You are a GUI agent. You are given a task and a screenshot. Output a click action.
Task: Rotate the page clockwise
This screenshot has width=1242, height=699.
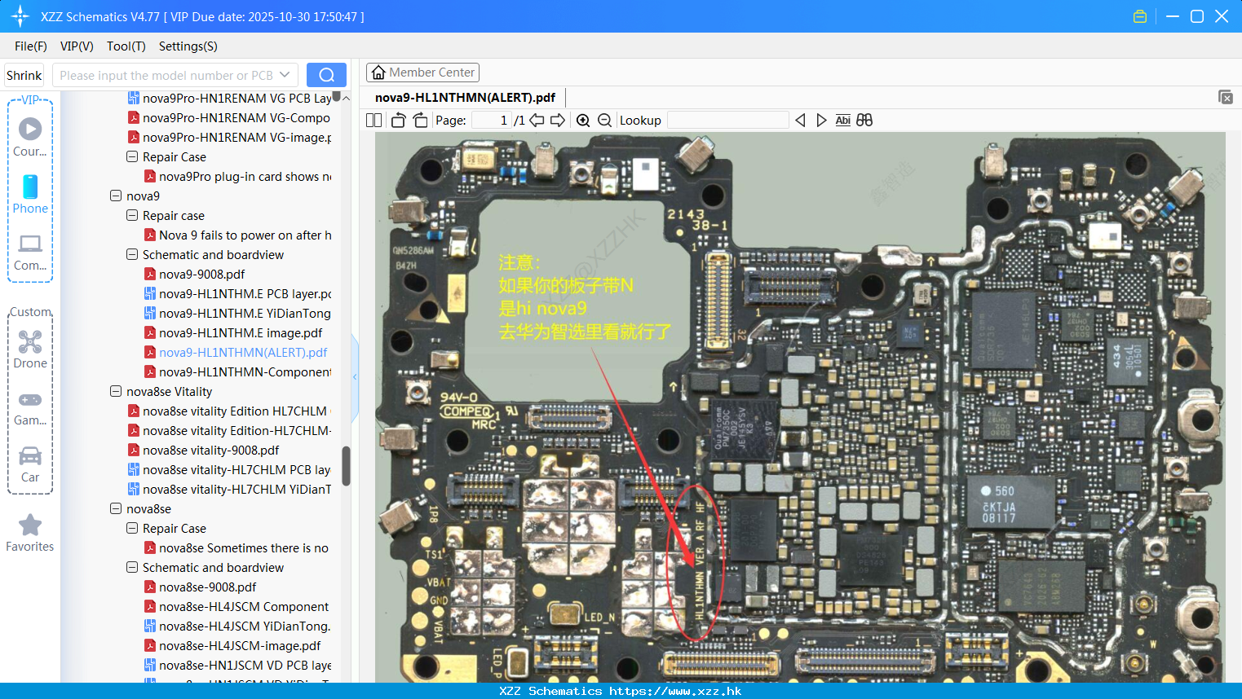[420, 121]
